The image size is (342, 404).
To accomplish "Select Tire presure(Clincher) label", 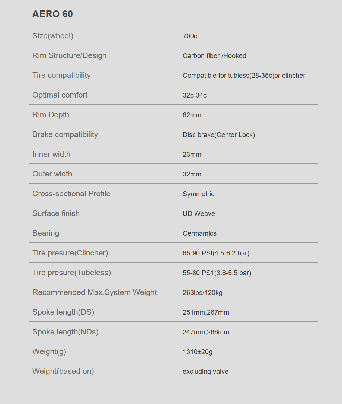I will tap(70, 253).
